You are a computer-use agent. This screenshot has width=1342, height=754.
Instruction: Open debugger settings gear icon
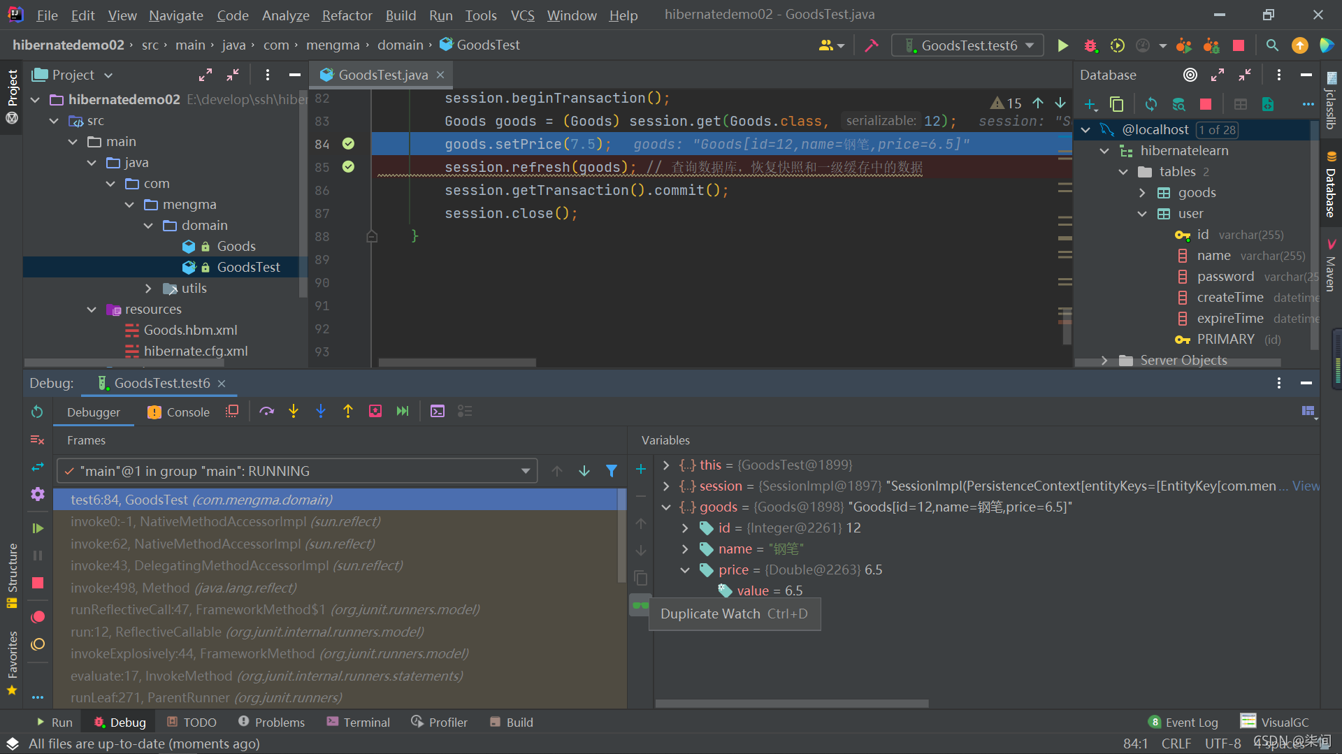(38, 495)
